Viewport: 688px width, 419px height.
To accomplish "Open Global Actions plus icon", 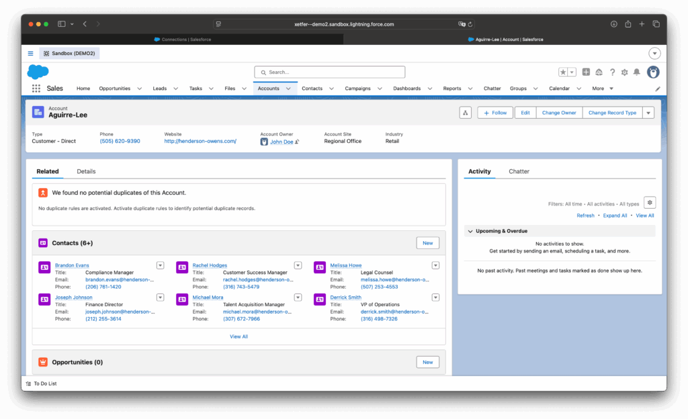I will point(586,72).
